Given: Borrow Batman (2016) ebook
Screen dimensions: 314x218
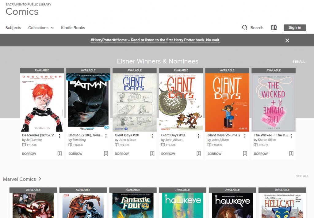Looking at the screenshot, I should [x=75, y=154].
